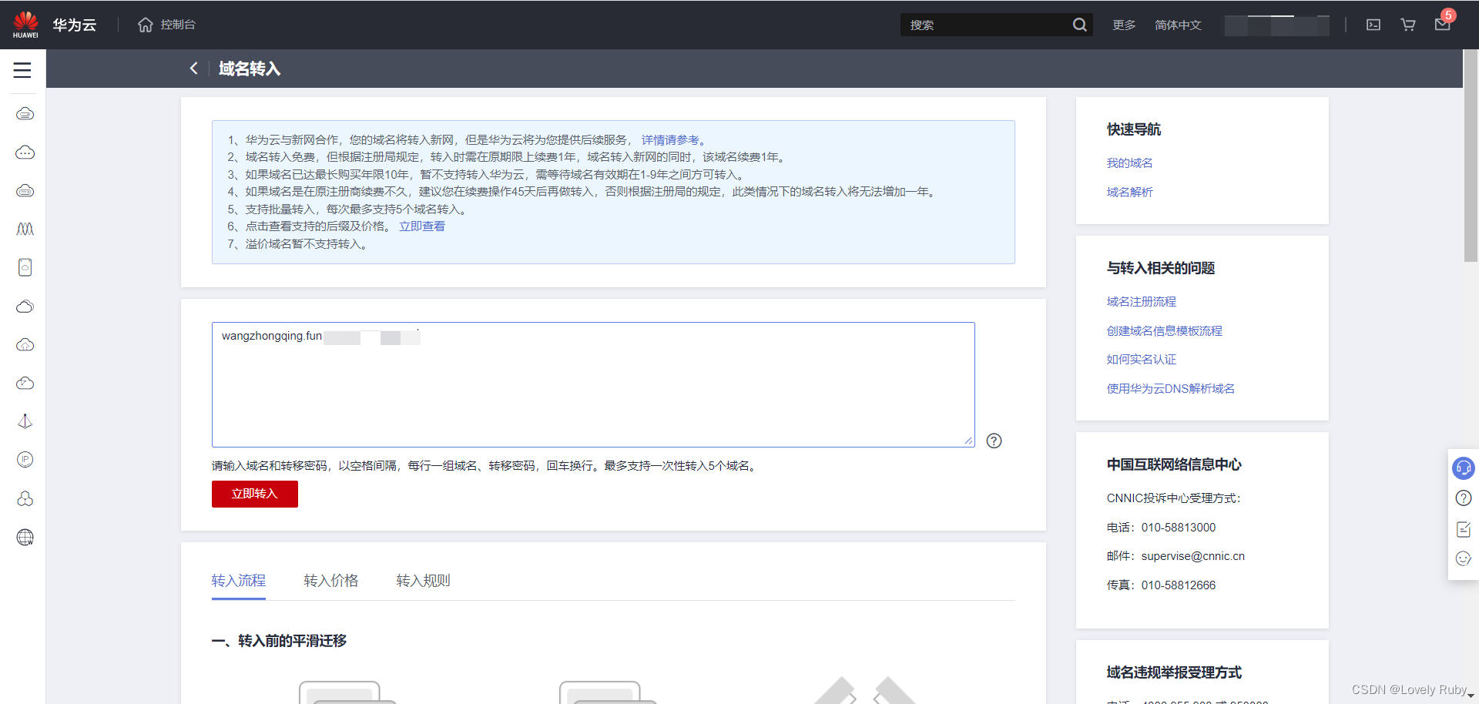
Task: Click the 域名转入 page title
Action: click(250, 69)
